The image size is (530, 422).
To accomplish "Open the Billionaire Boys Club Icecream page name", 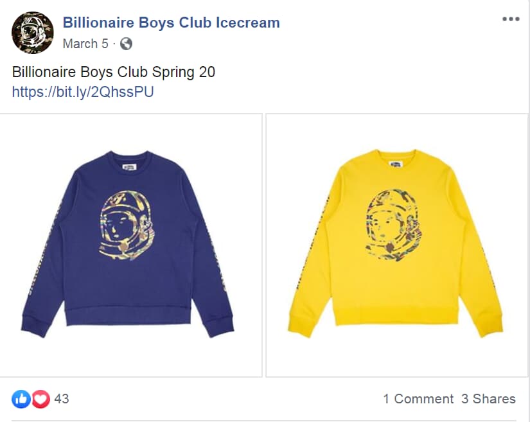I will (x=172, y=22).
